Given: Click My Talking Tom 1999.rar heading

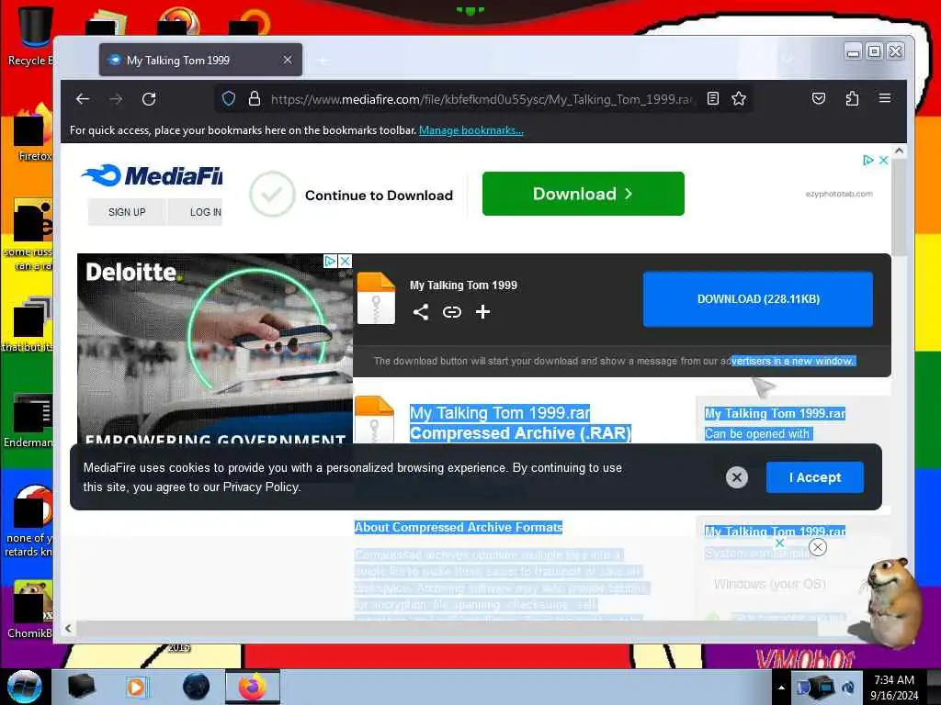Looking at the screenshot, I should tap(500, 413).
